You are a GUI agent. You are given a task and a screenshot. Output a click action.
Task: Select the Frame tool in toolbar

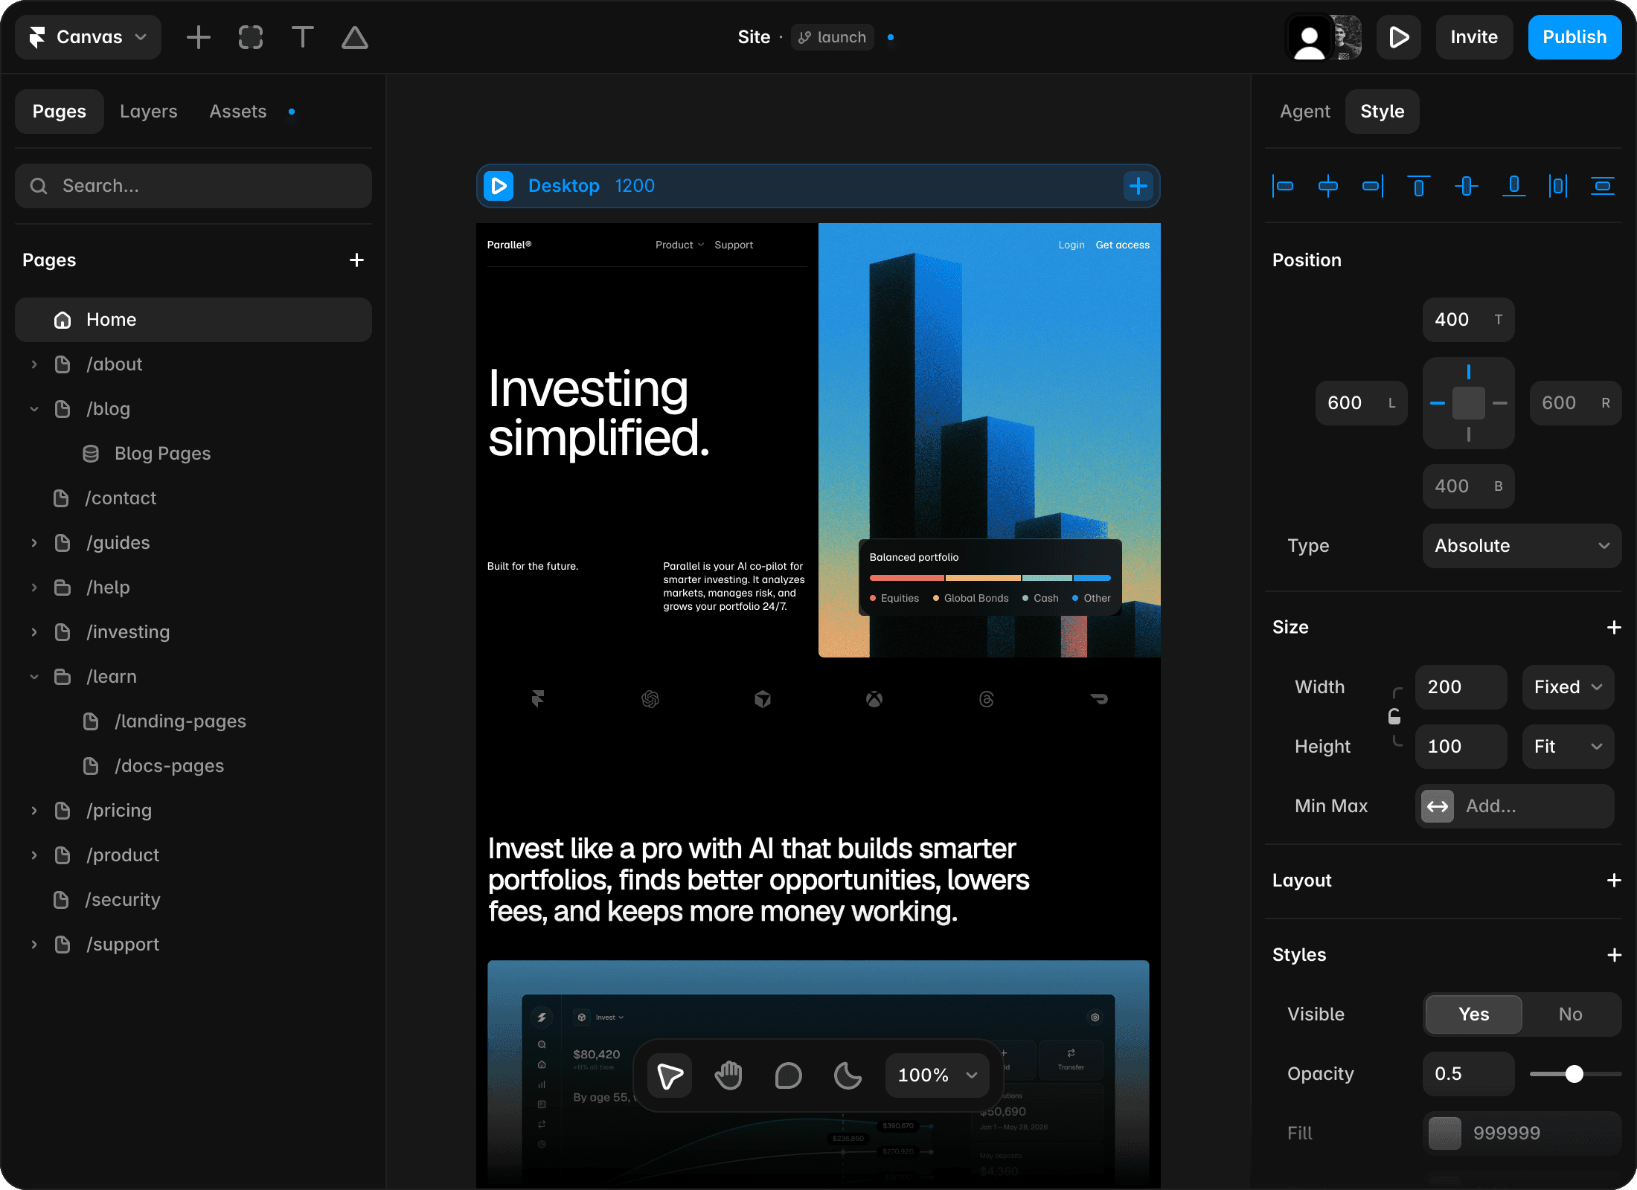[x=251, y=37]
